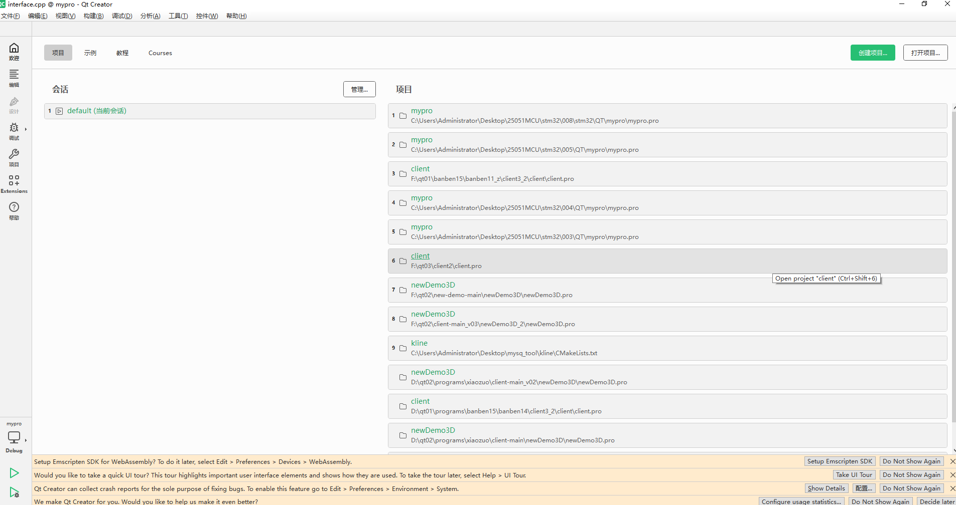956x505 pixels.
Task: Close the crash reports info bar
Action: point(952,488)
